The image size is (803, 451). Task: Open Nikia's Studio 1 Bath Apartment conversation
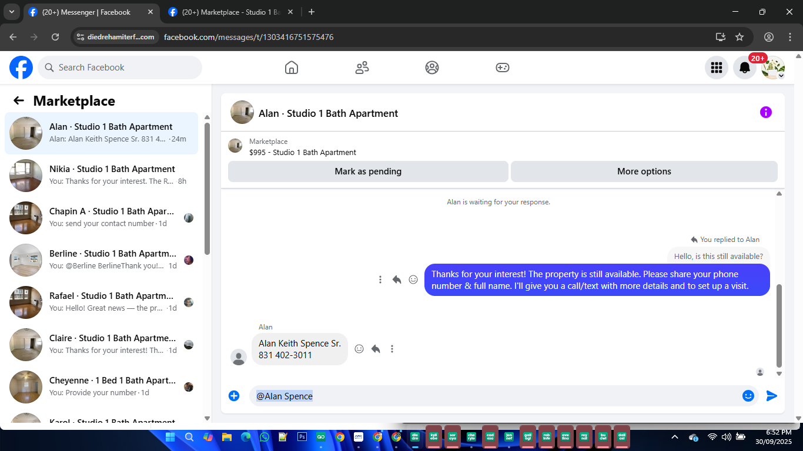click(101, 176)
